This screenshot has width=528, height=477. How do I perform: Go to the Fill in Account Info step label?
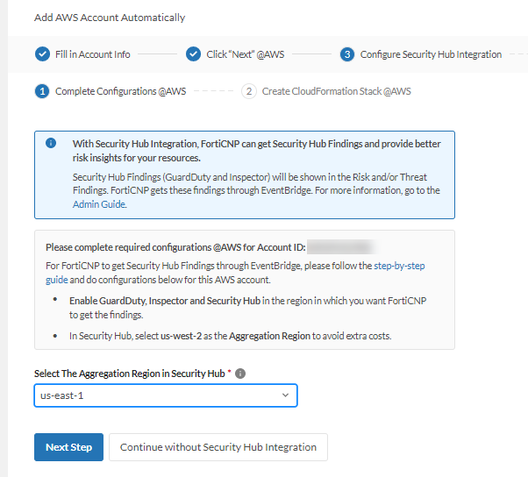click(92, 54)
